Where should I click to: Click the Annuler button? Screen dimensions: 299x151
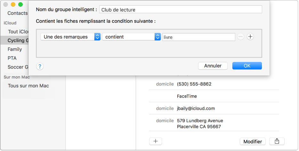[213, 66]
